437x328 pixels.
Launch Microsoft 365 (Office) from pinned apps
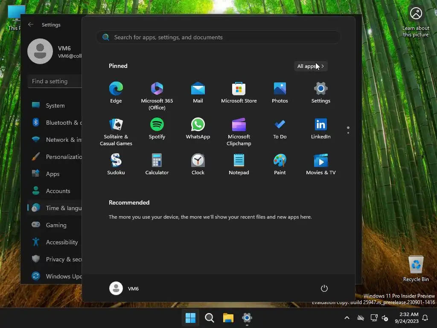[157, 96]
